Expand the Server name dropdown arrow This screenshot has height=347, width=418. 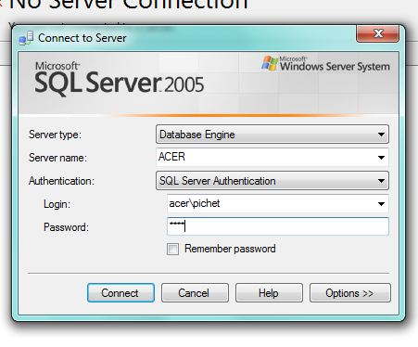pos(381,158)
